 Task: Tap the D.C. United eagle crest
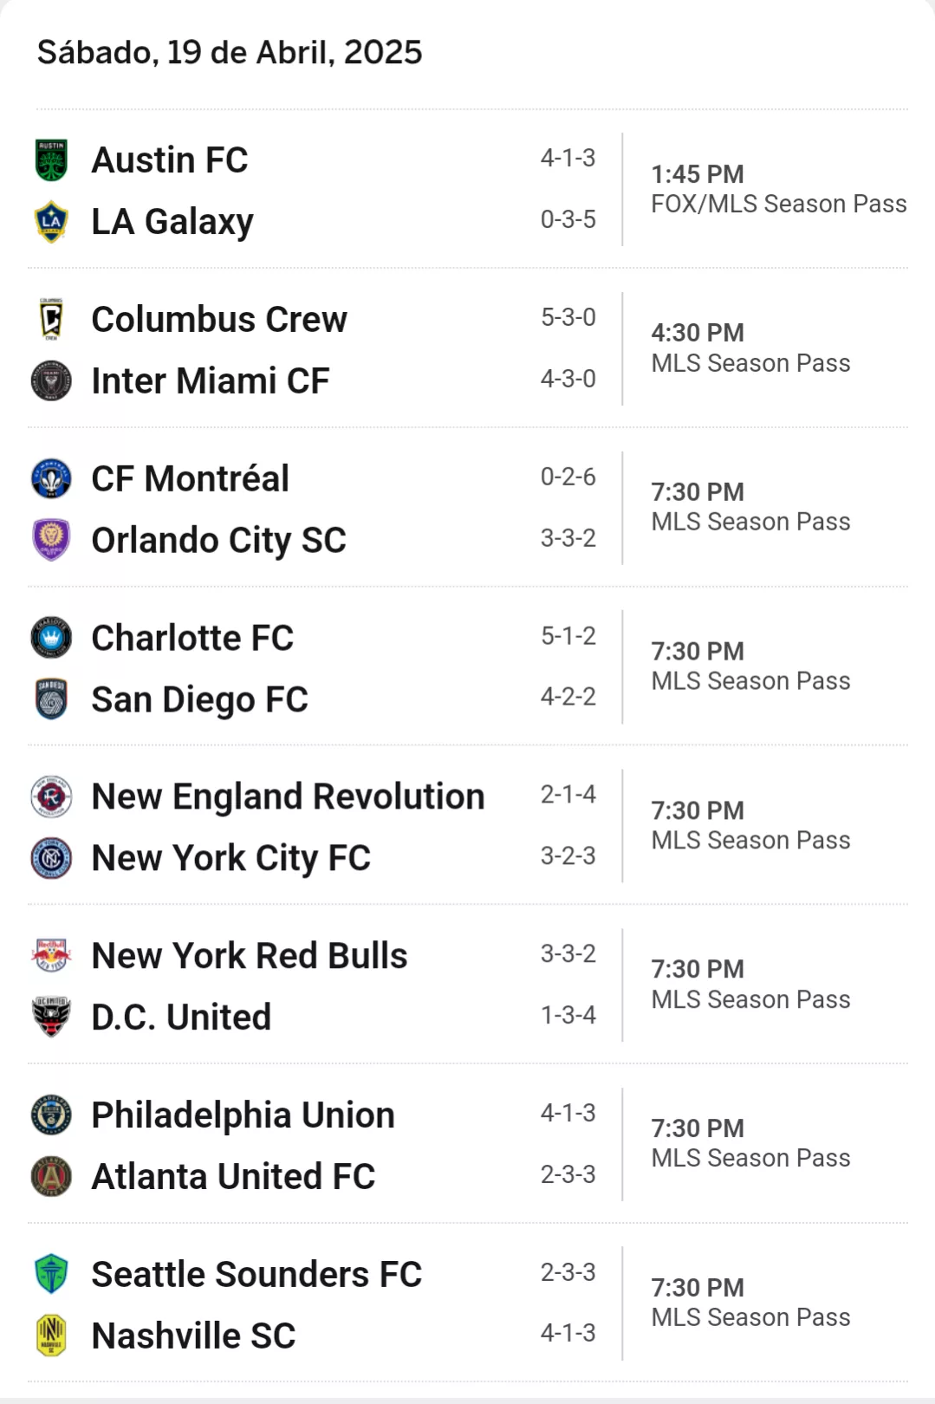tap(51, 1017)
